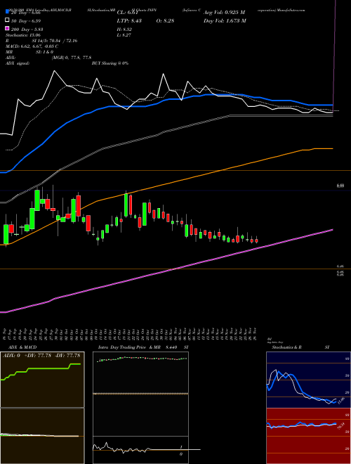Screen dimensions: 351x464
Task: Click the 'ADX: 0 +DY: 77.78 -DY: 77.78' header
Action: coord(42,356)
